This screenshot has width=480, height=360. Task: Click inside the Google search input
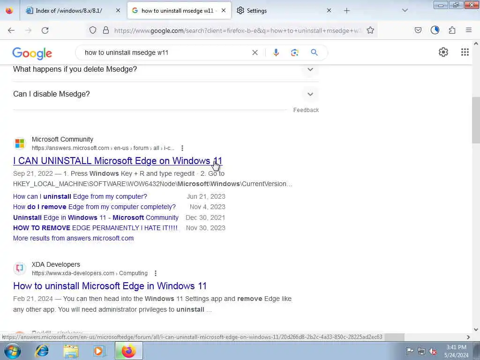pos(165,52)
